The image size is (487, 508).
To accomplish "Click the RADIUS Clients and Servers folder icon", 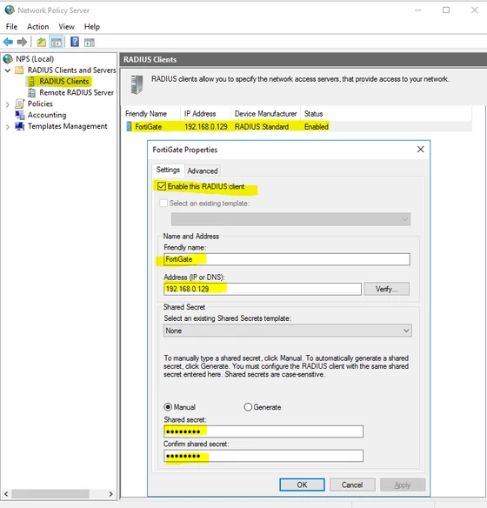I will point(19,70).
